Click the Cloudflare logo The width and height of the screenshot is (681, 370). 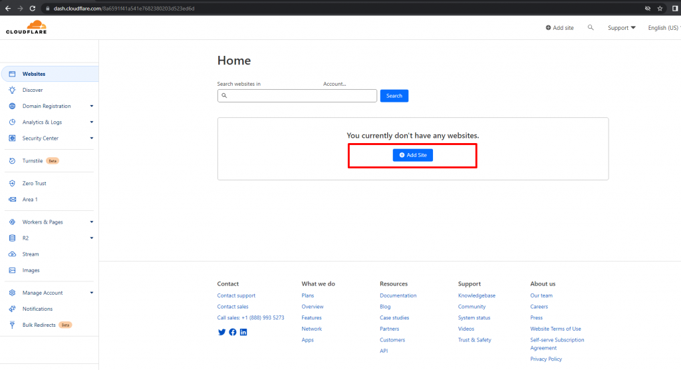pyautogui.click(x=26, y=27)
